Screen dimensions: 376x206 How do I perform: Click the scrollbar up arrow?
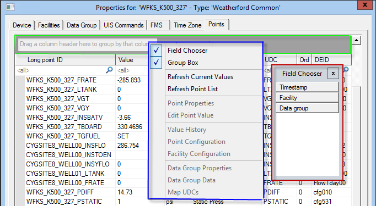(x=356, y=41)
